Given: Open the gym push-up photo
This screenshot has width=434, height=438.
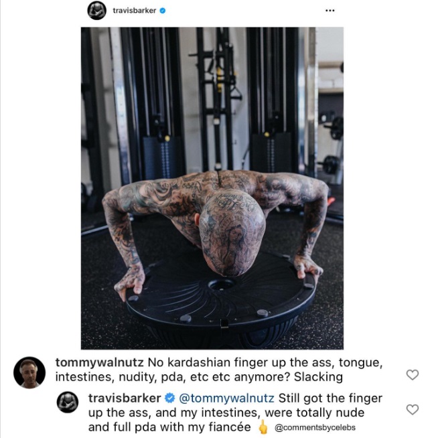Looking at the screenshot, I should pos(212,188).
